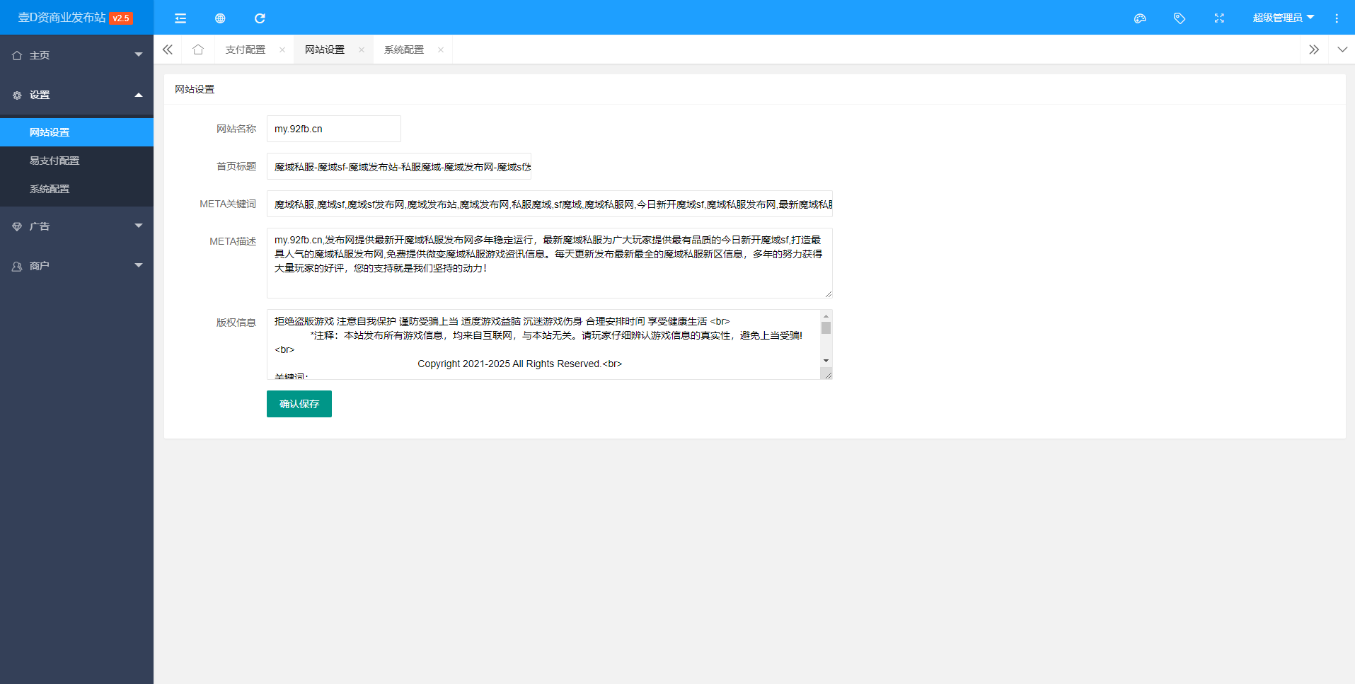Image resolution: width=1355 pixels, height=684 pixels.
Task: Open tab operations dropdown arrow
Action: (x=1342, y=50)
